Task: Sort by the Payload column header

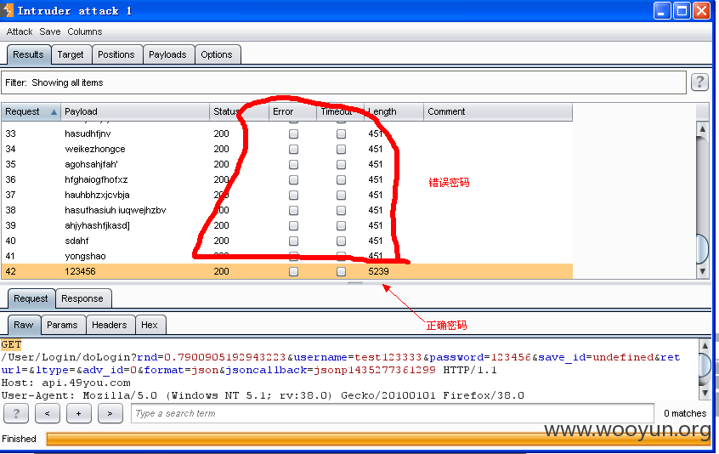Action: coord(135,111)
